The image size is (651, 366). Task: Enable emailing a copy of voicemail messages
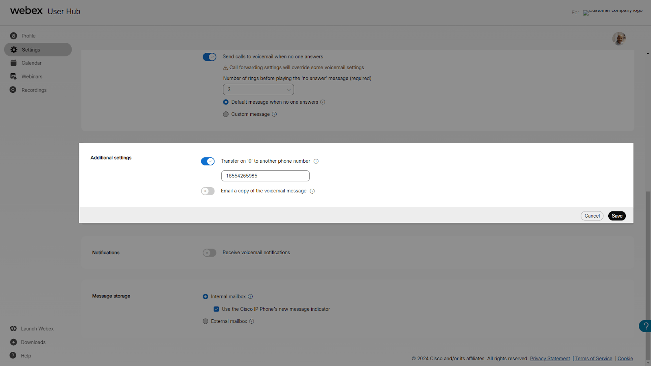[208, 191]
